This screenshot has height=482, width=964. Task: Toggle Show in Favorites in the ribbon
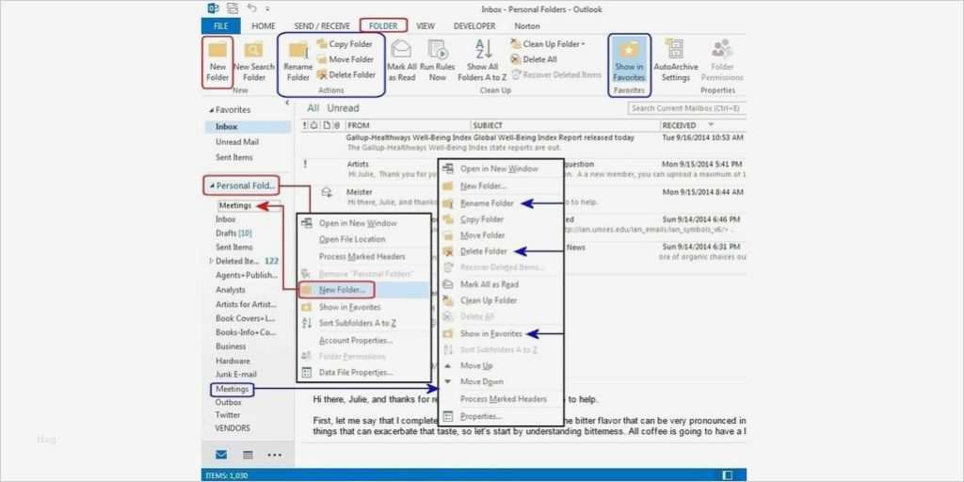(x=629, y=61)
